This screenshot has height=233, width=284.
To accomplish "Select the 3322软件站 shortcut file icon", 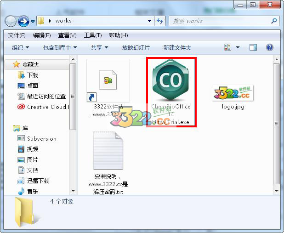I will click(x=108, y=80).
